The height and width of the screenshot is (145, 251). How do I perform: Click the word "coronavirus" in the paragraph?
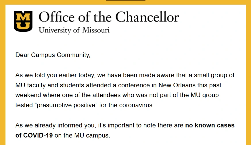coord(136,105)
